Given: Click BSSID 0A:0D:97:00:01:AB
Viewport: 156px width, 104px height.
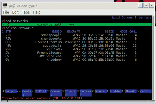Looking at the screenshot, I should click(x=98, y=53).
